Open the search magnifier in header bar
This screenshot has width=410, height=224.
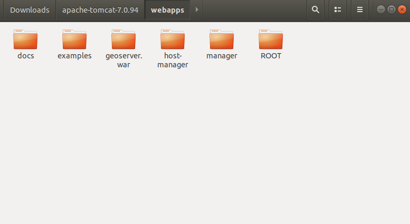(x=316, y=9)
